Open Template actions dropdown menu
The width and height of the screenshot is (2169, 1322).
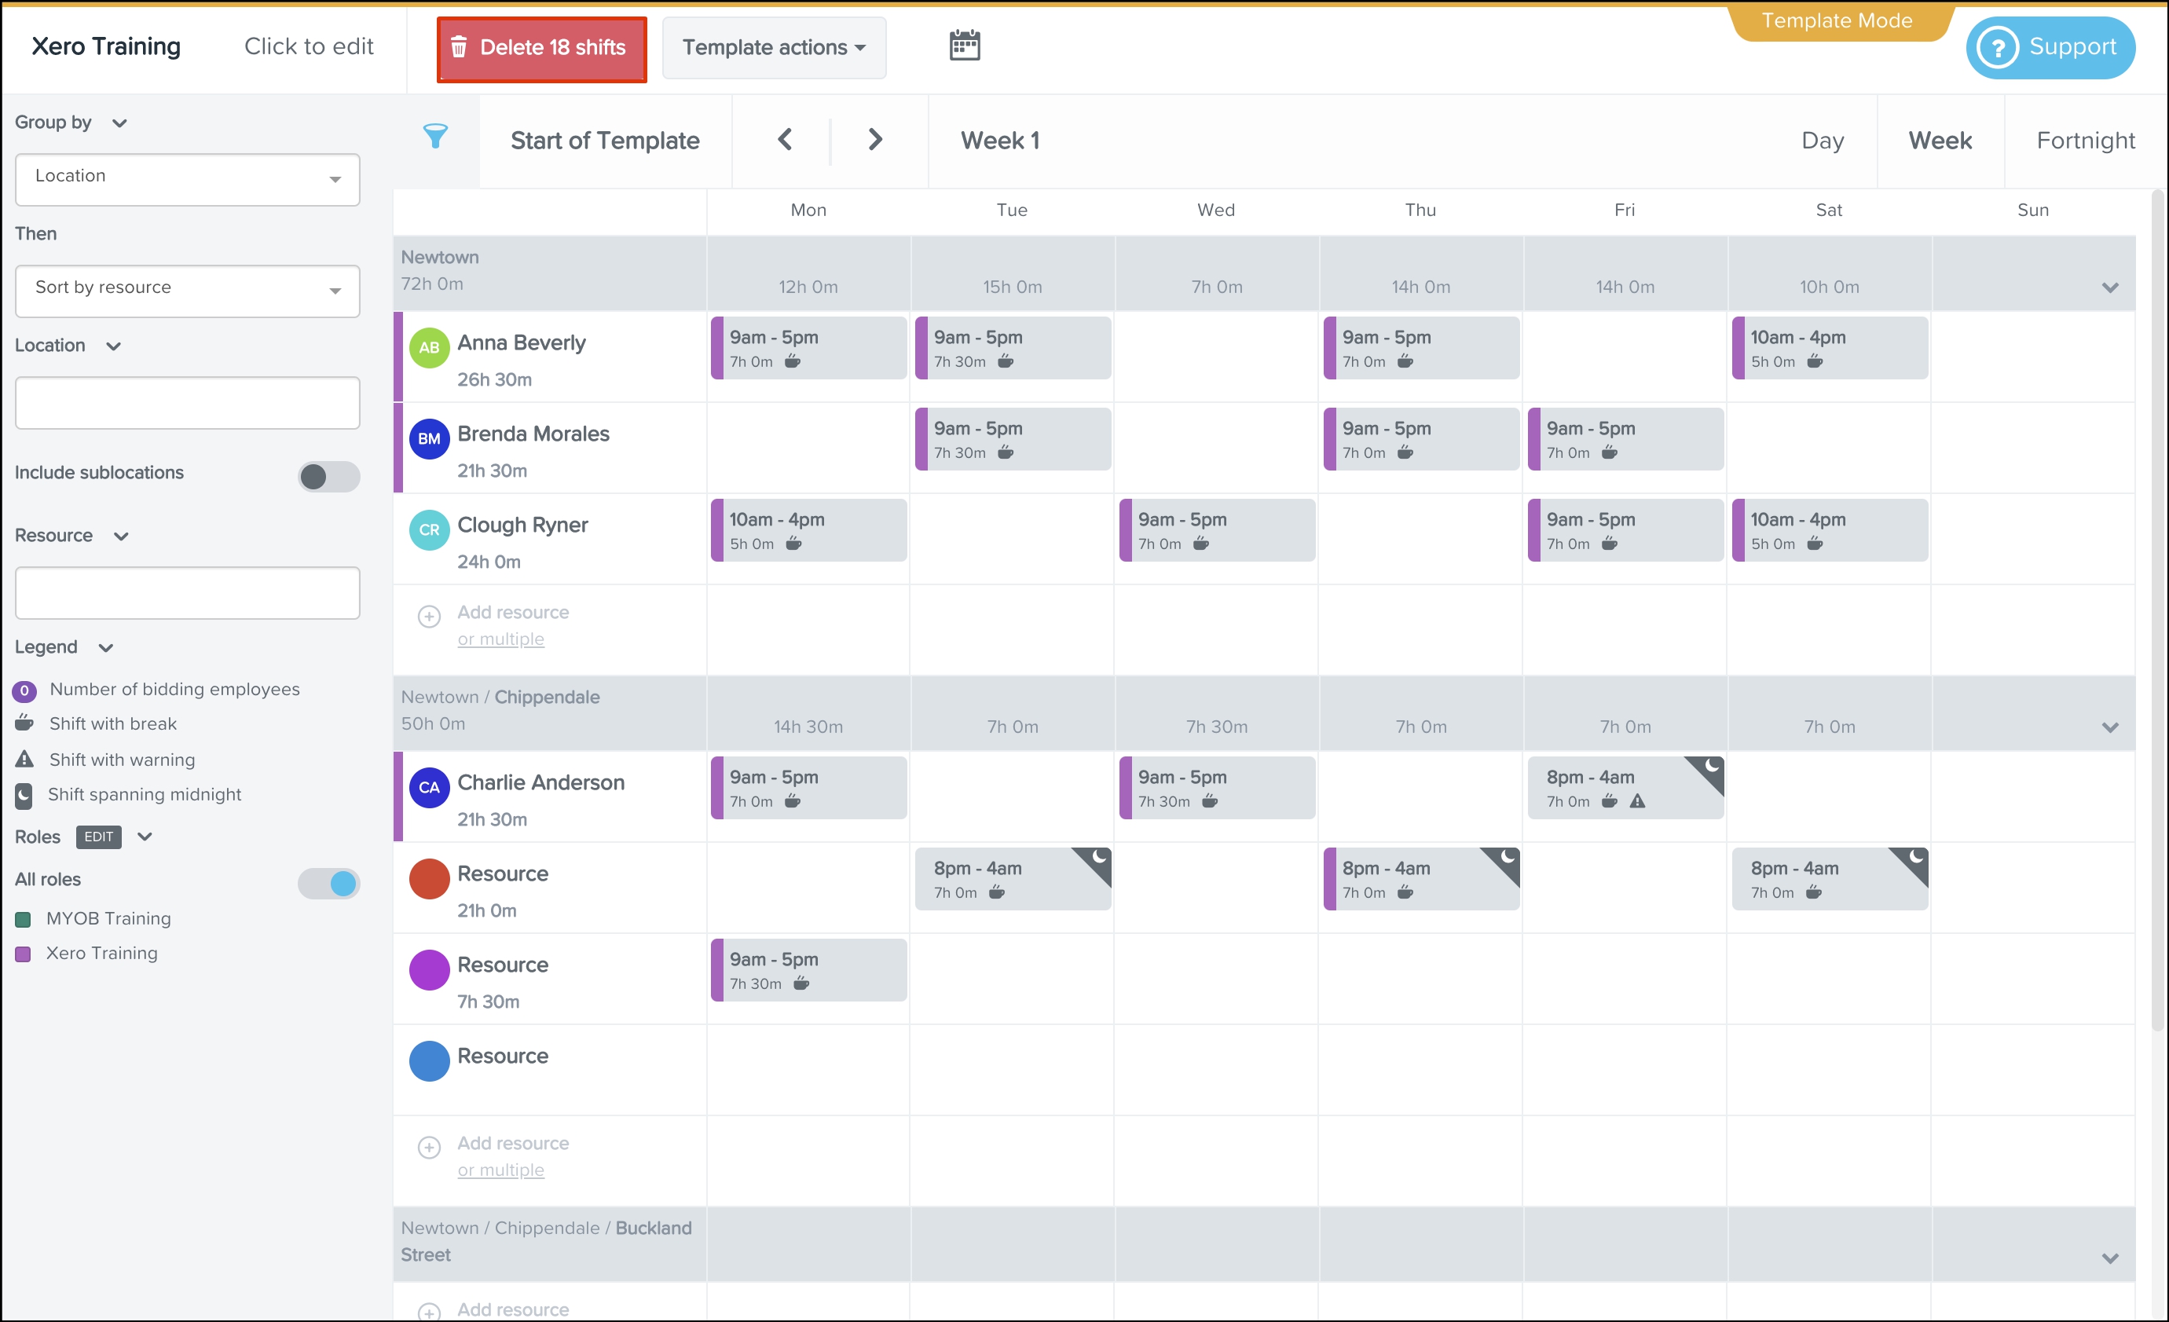coord(774,48)
